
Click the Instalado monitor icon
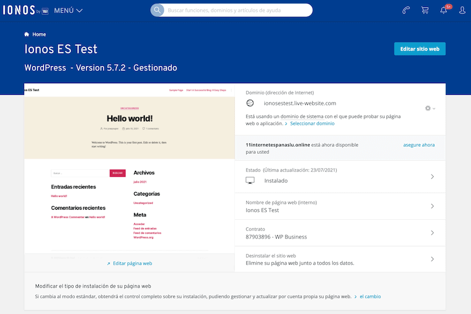pos(250,180)
